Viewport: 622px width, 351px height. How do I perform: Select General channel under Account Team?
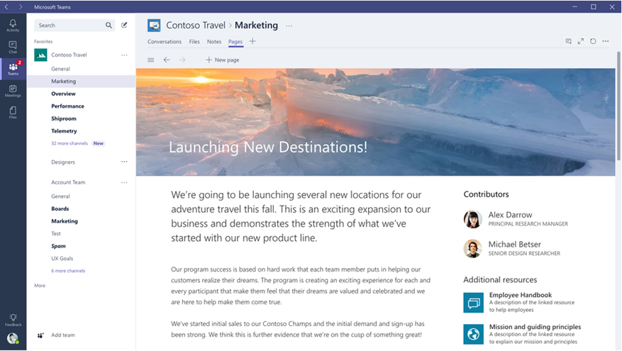point(60,196)
